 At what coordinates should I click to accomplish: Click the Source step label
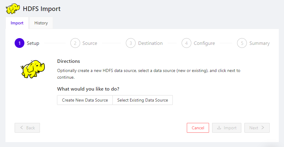[x=90, y=43]
